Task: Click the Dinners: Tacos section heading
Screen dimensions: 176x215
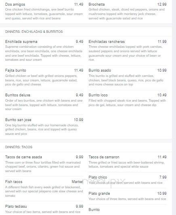Action: (19, 147)
